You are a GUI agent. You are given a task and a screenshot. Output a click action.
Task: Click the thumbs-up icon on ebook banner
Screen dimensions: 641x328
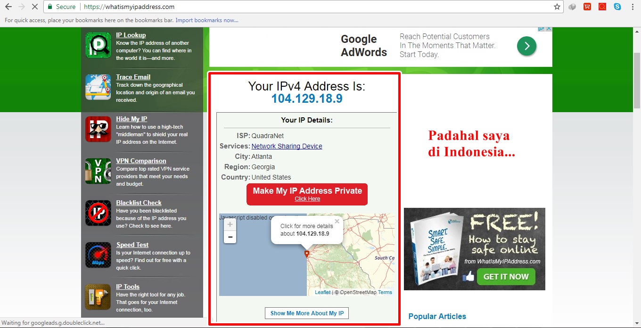point(468,277)
